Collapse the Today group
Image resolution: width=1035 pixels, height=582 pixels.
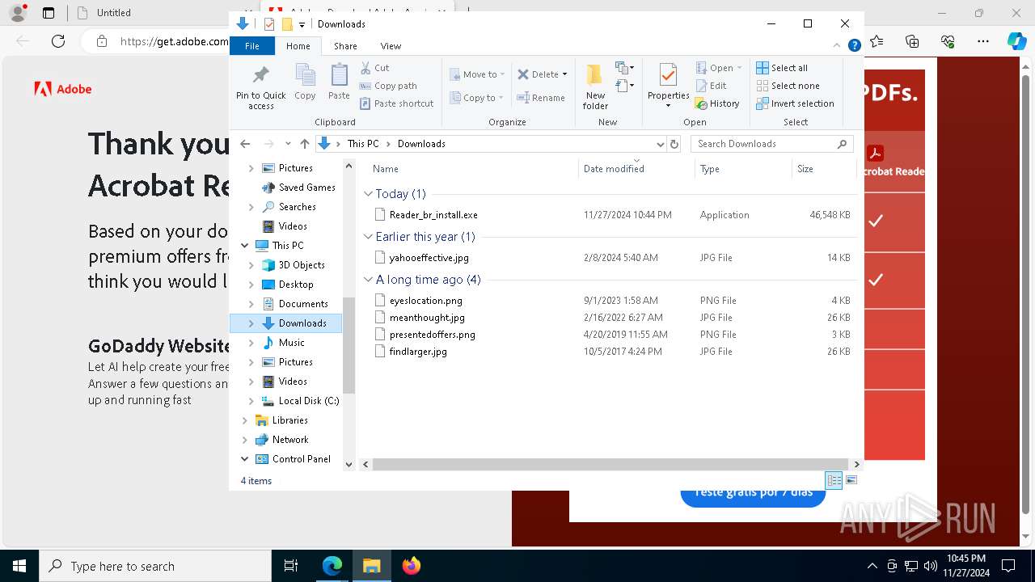point(368,194)
